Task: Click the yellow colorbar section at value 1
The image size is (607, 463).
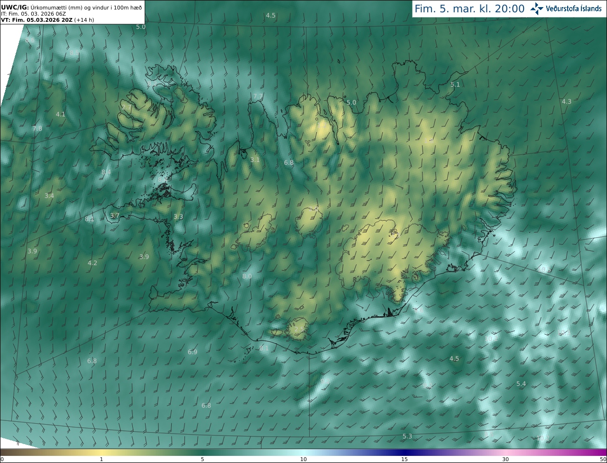Action: coord(101,452)
